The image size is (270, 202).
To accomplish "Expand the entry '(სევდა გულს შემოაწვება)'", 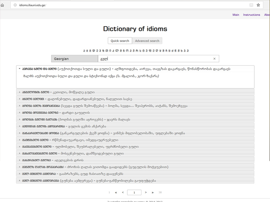I will coord(135,106).
